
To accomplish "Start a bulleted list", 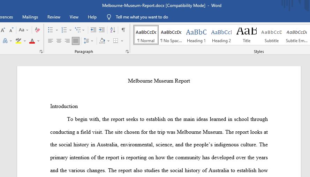I will tap(51, 30).
